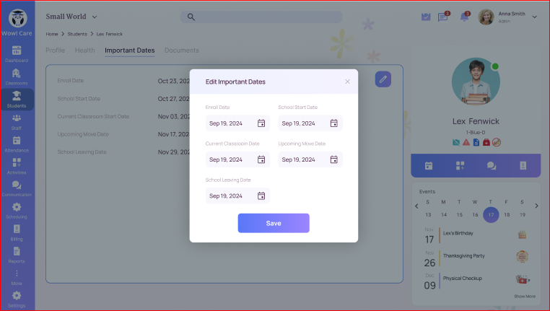Screen dimensions: 550x311
Task: Switch to the Health tab
Action: coord(84,51)
